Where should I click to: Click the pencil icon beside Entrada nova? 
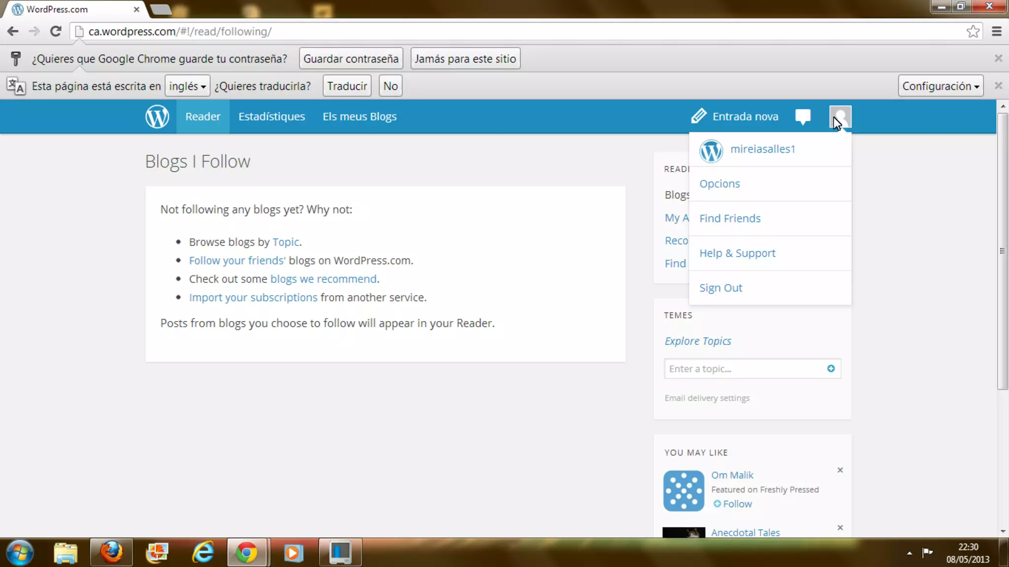699,116
